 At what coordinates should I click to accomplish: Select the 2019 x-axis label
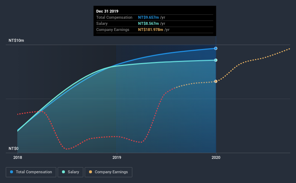117,157
